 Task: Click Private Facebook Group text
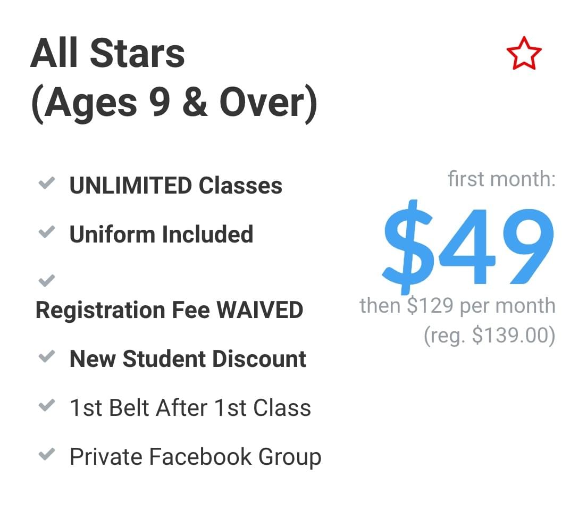pyautogui.click(x=196, y=457)
